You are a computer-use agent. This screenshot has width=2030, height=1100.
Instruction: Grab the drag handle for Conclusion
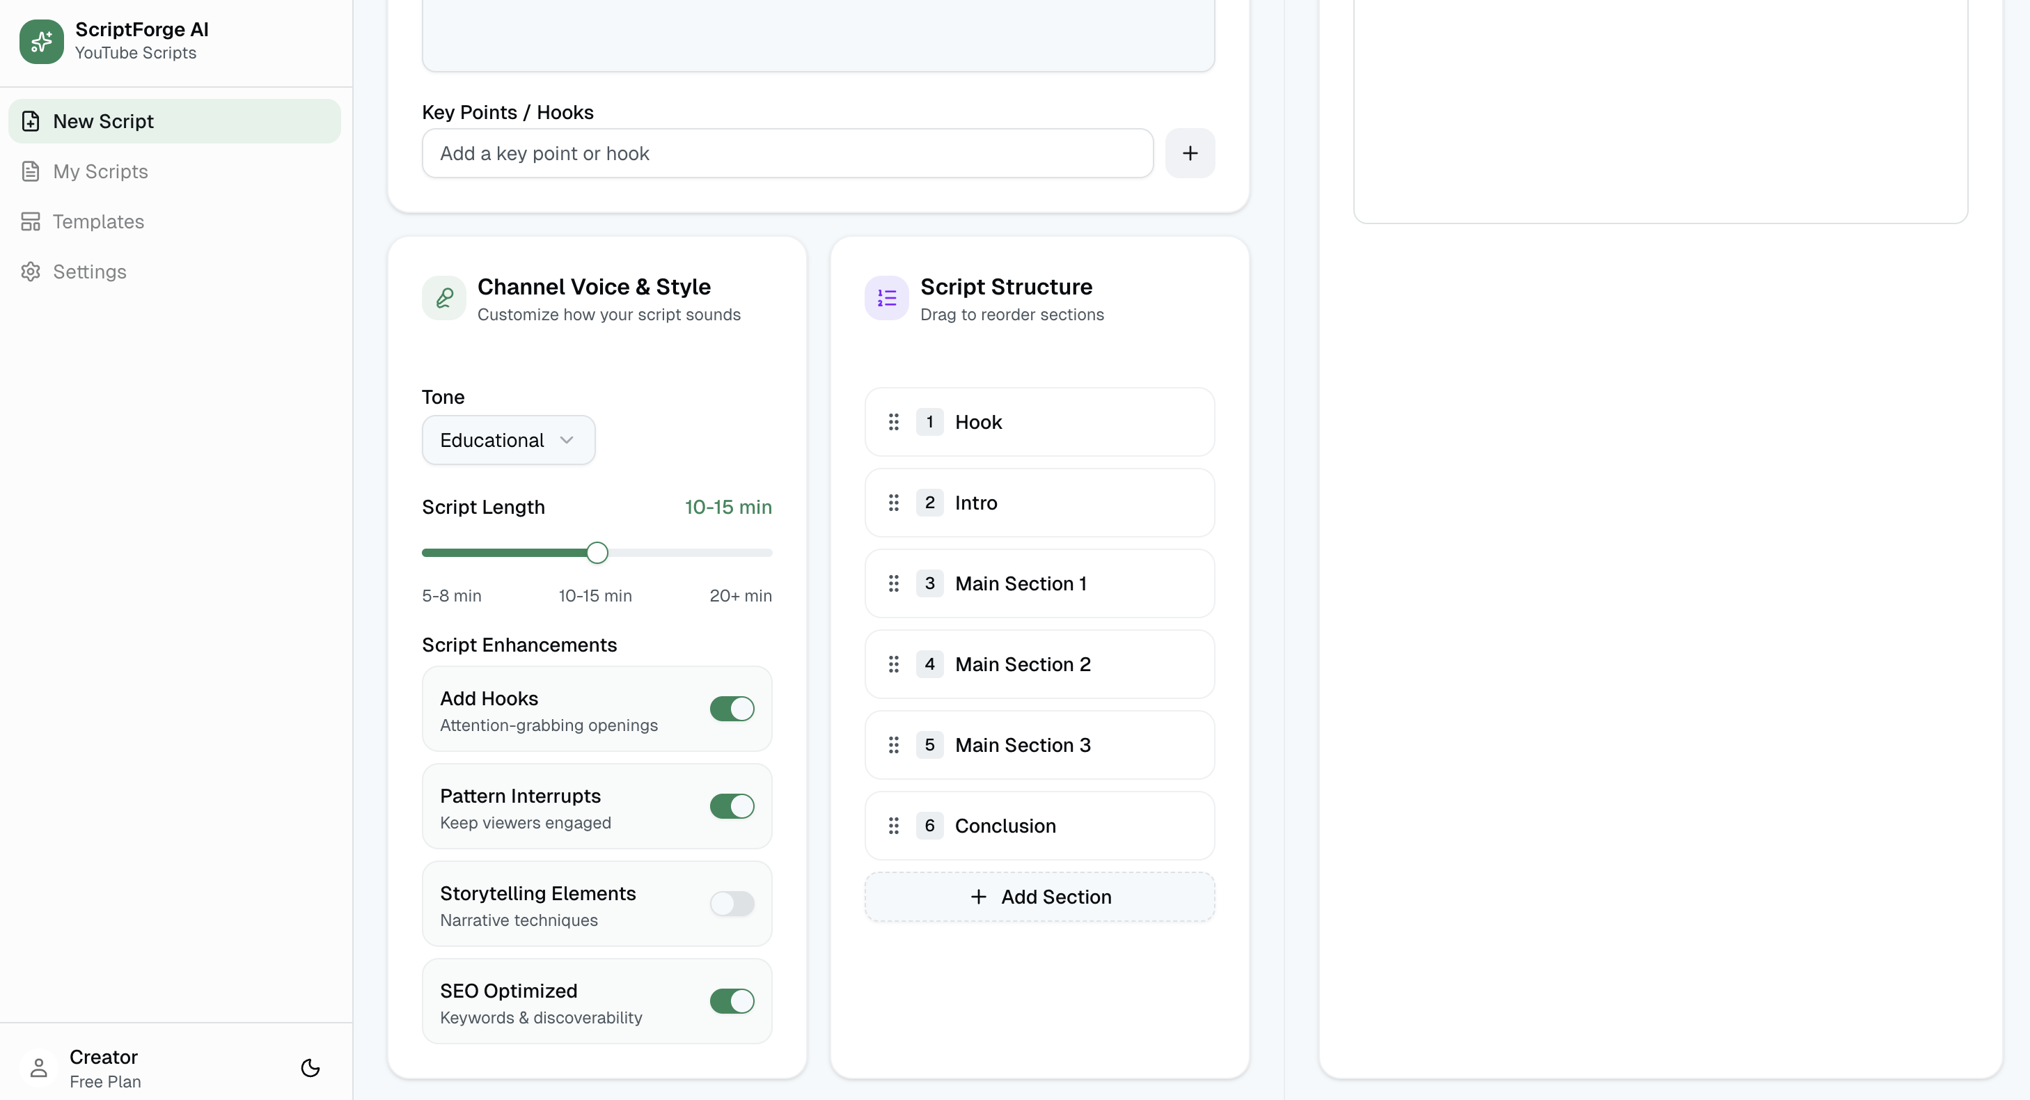[x=894, y=826]
